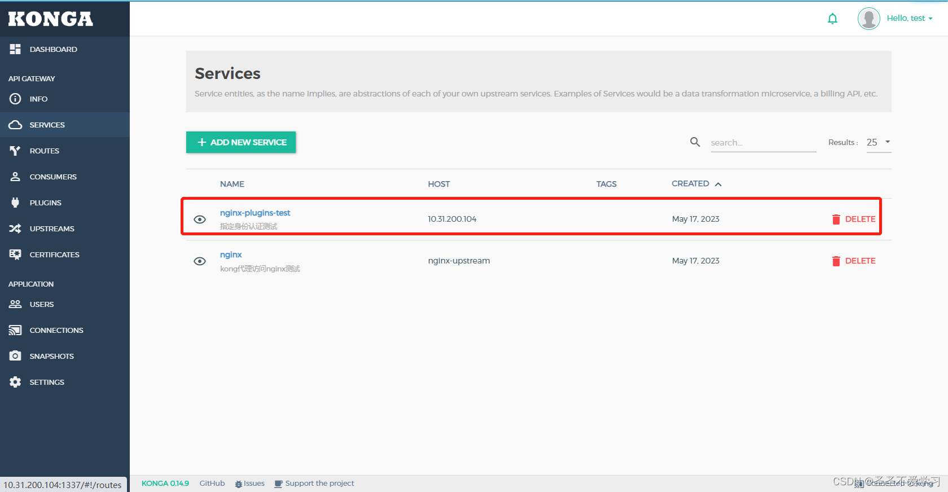Click the search magnifier icon

coord(695,142)
